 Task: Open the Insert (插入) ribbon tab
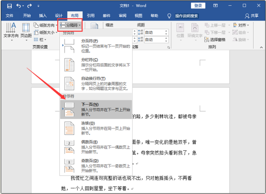click(43, 16)
